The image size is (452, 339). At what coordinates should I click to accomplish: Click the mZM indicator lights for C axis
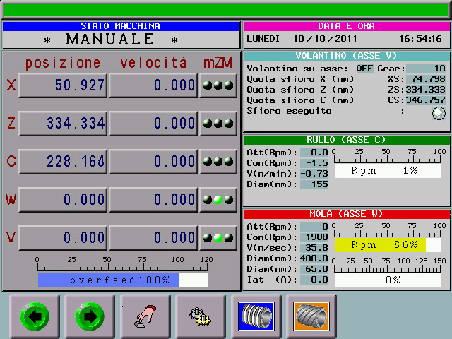click(x=218, y=162)
